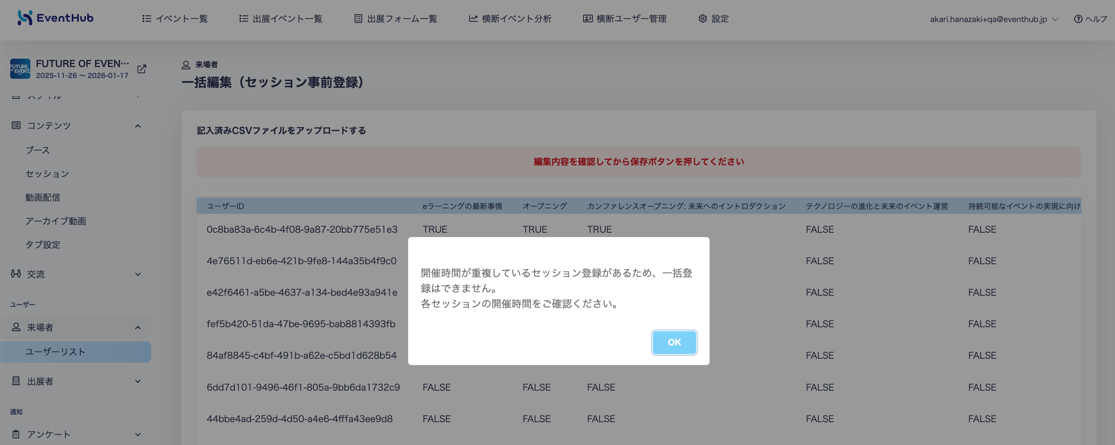Click the オープニング column header
The width and height of the screenshot is (1115, 445).
[544, 206]
